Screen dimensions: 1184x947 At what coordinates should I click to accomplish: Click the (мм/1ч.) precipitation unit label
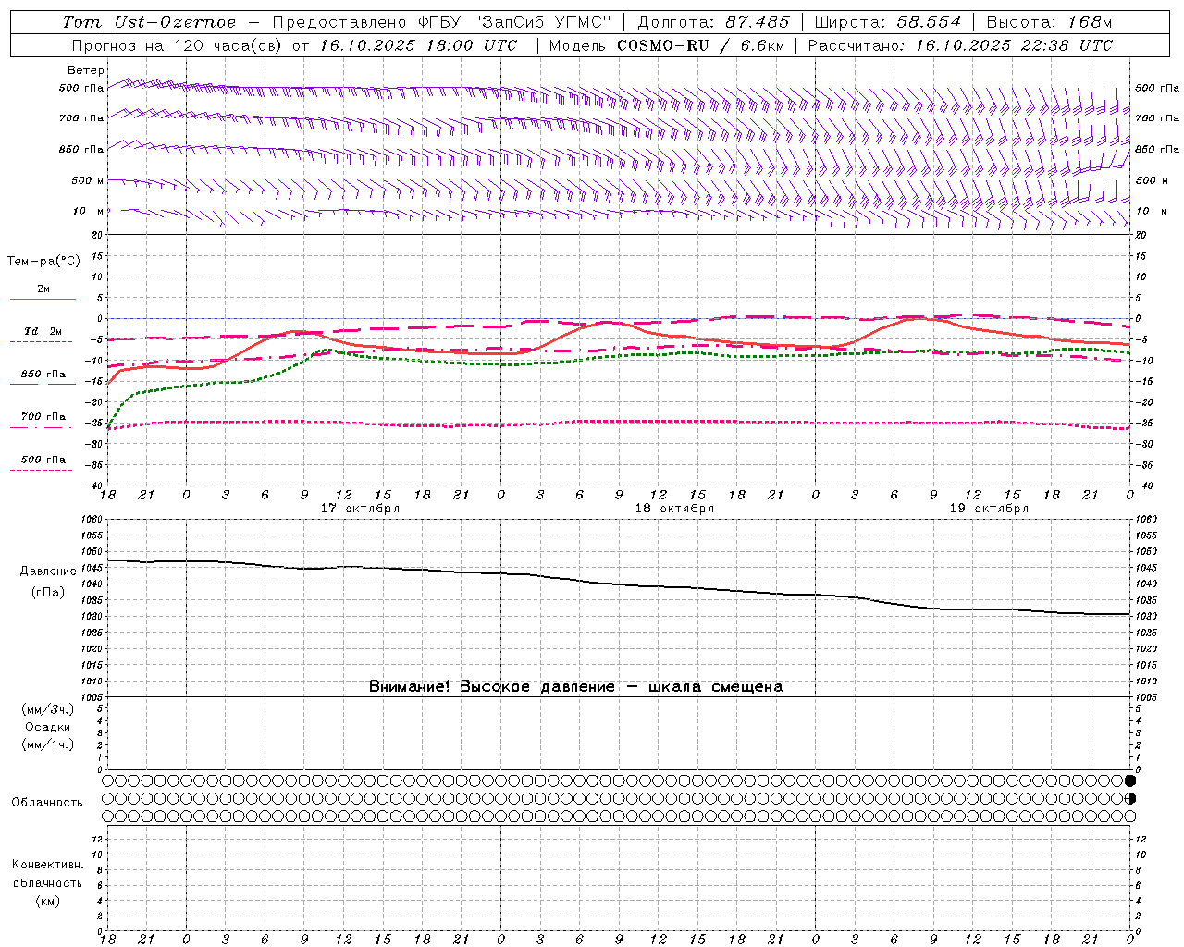click(x=47, y=744)
